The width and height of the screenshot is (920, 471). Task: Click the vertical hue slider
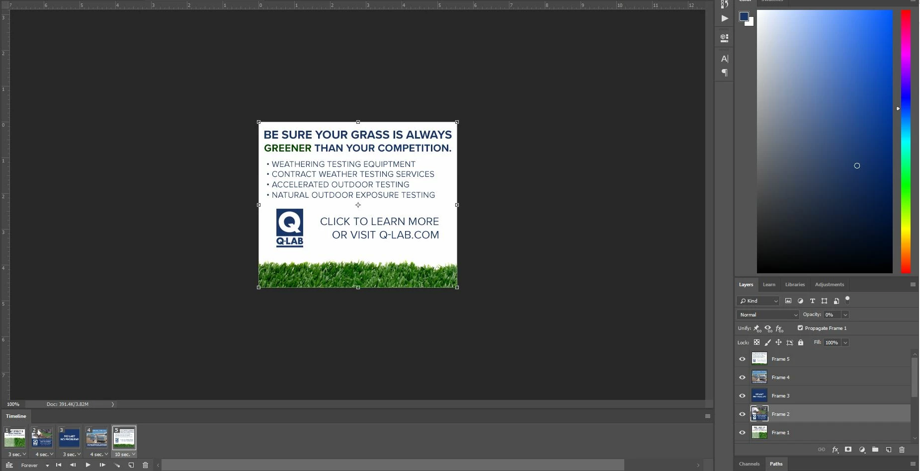[906, 142]
